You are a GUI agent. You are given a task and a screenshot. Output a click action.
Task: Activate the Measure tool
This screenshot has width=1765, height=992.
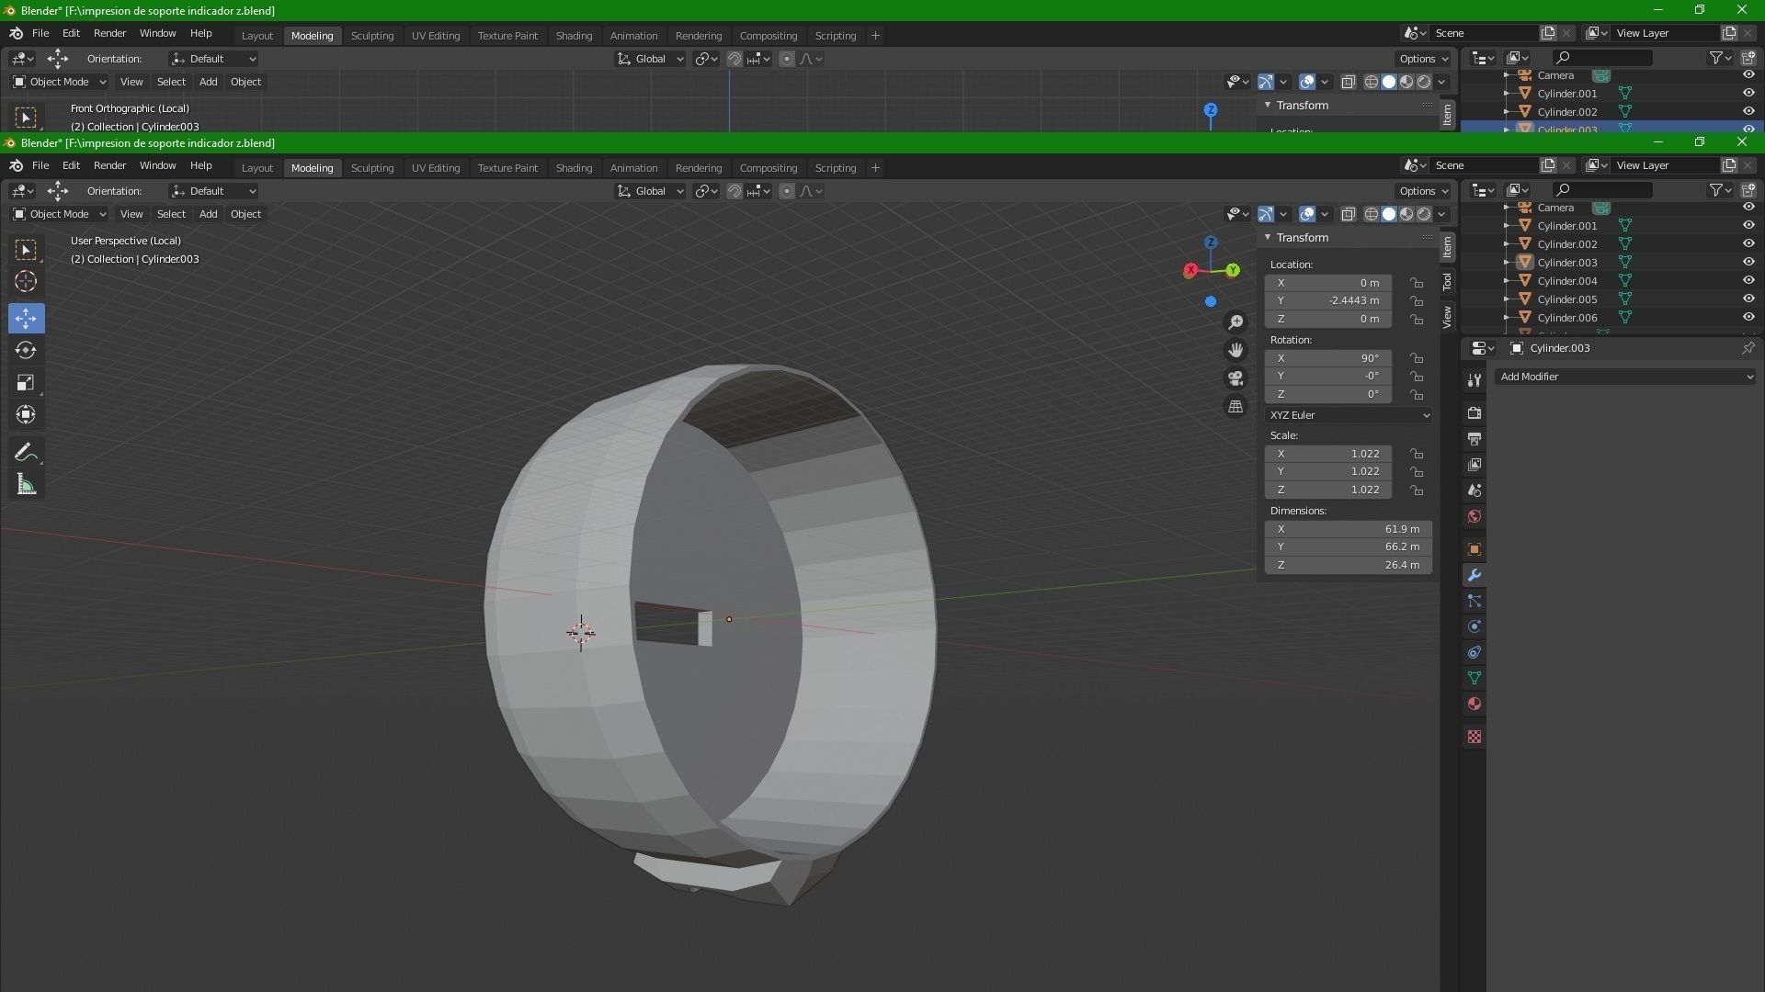26,485
